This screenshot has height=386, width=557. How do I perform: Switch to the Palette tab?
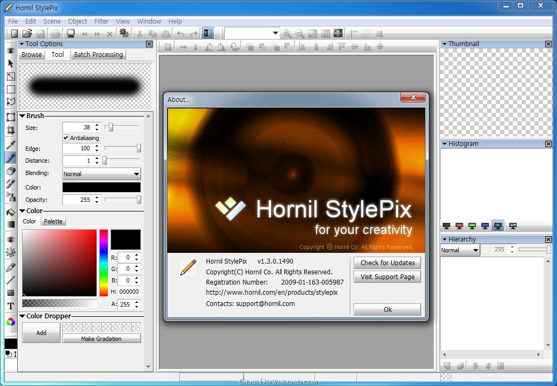(x=53, y=221)
